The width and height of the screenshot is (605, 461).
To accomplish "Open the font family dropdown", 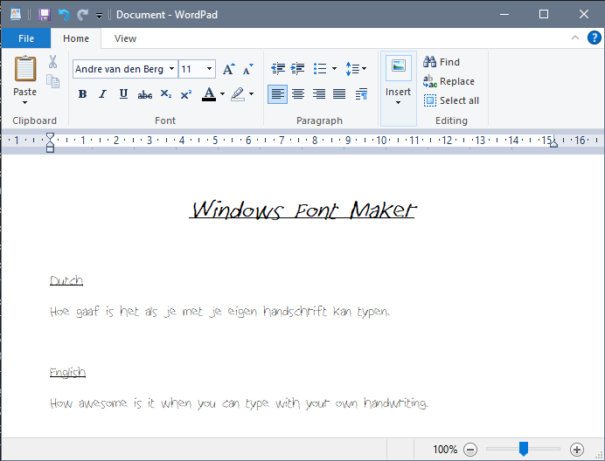I will pyautogui.click(x=172, y=69).
